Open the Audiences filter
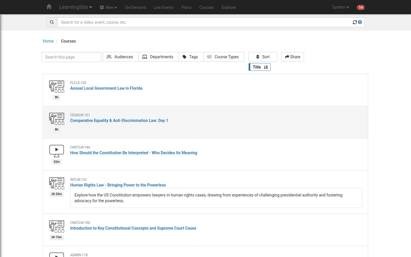Viewport: 411px width, 257px height. click(x=121, y=57)
